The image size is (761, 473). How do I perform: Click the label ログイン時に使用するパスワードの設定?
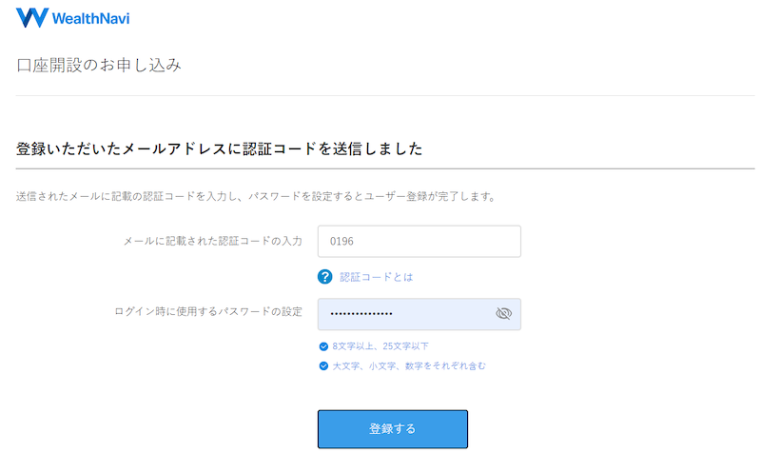point(208,311)
